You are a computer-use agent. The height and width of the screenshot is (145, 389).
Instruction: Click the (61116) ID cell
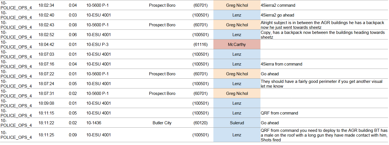tap(201, 45)
